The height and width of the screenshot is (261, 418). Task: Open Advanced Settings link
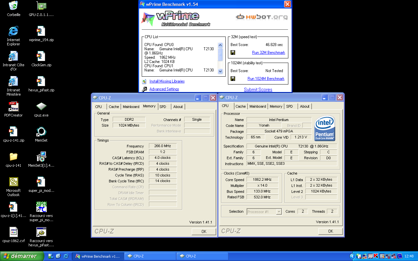(164, 89)
